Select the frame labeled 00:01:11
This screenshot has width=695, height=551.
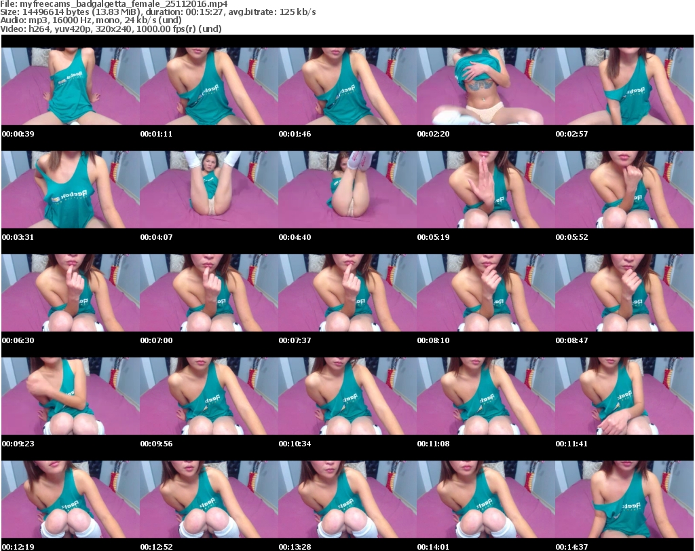pyautogui.click(x=209, y=86)
